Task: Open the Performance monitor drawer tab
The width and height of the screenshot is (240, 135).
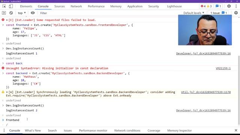Action: point(93,130)
